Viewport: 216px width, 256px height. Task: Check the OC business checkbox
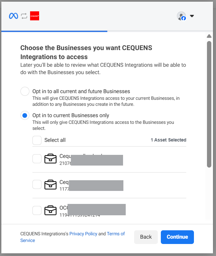coord(37,210)
